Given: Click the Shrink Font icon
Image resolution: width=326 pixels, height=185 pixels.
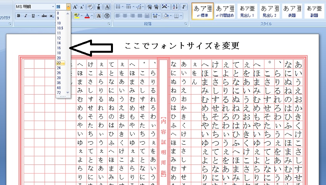Looking at the screenshot, I should 82,7.
